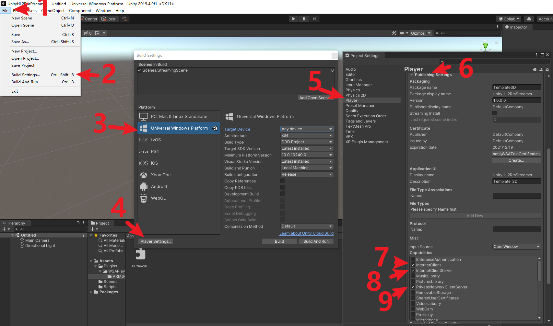The image size is (553, 326).
Task: Open the Input Source dropdown
Action: click(517, 247)
